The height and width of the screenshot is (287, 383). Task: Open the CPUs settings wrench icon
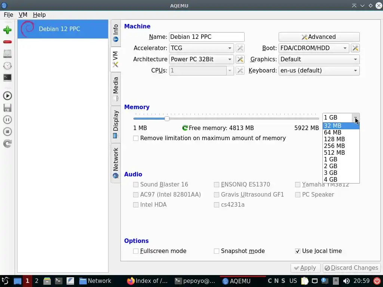point(240,71)
